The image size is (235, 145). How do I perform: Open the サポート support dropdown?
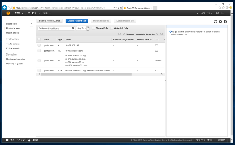[x=220, y=13]
